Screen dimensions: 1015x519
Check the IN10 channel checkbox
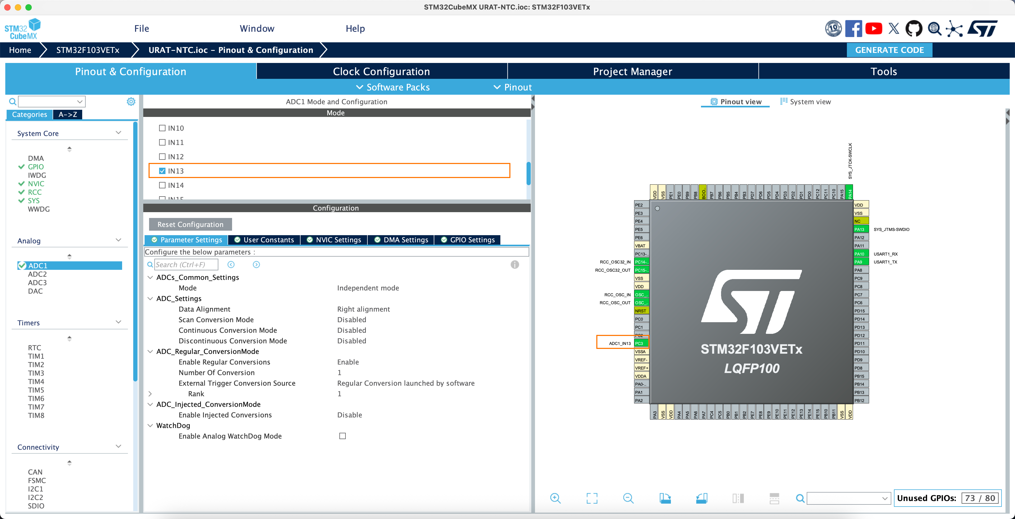(162, 128)
